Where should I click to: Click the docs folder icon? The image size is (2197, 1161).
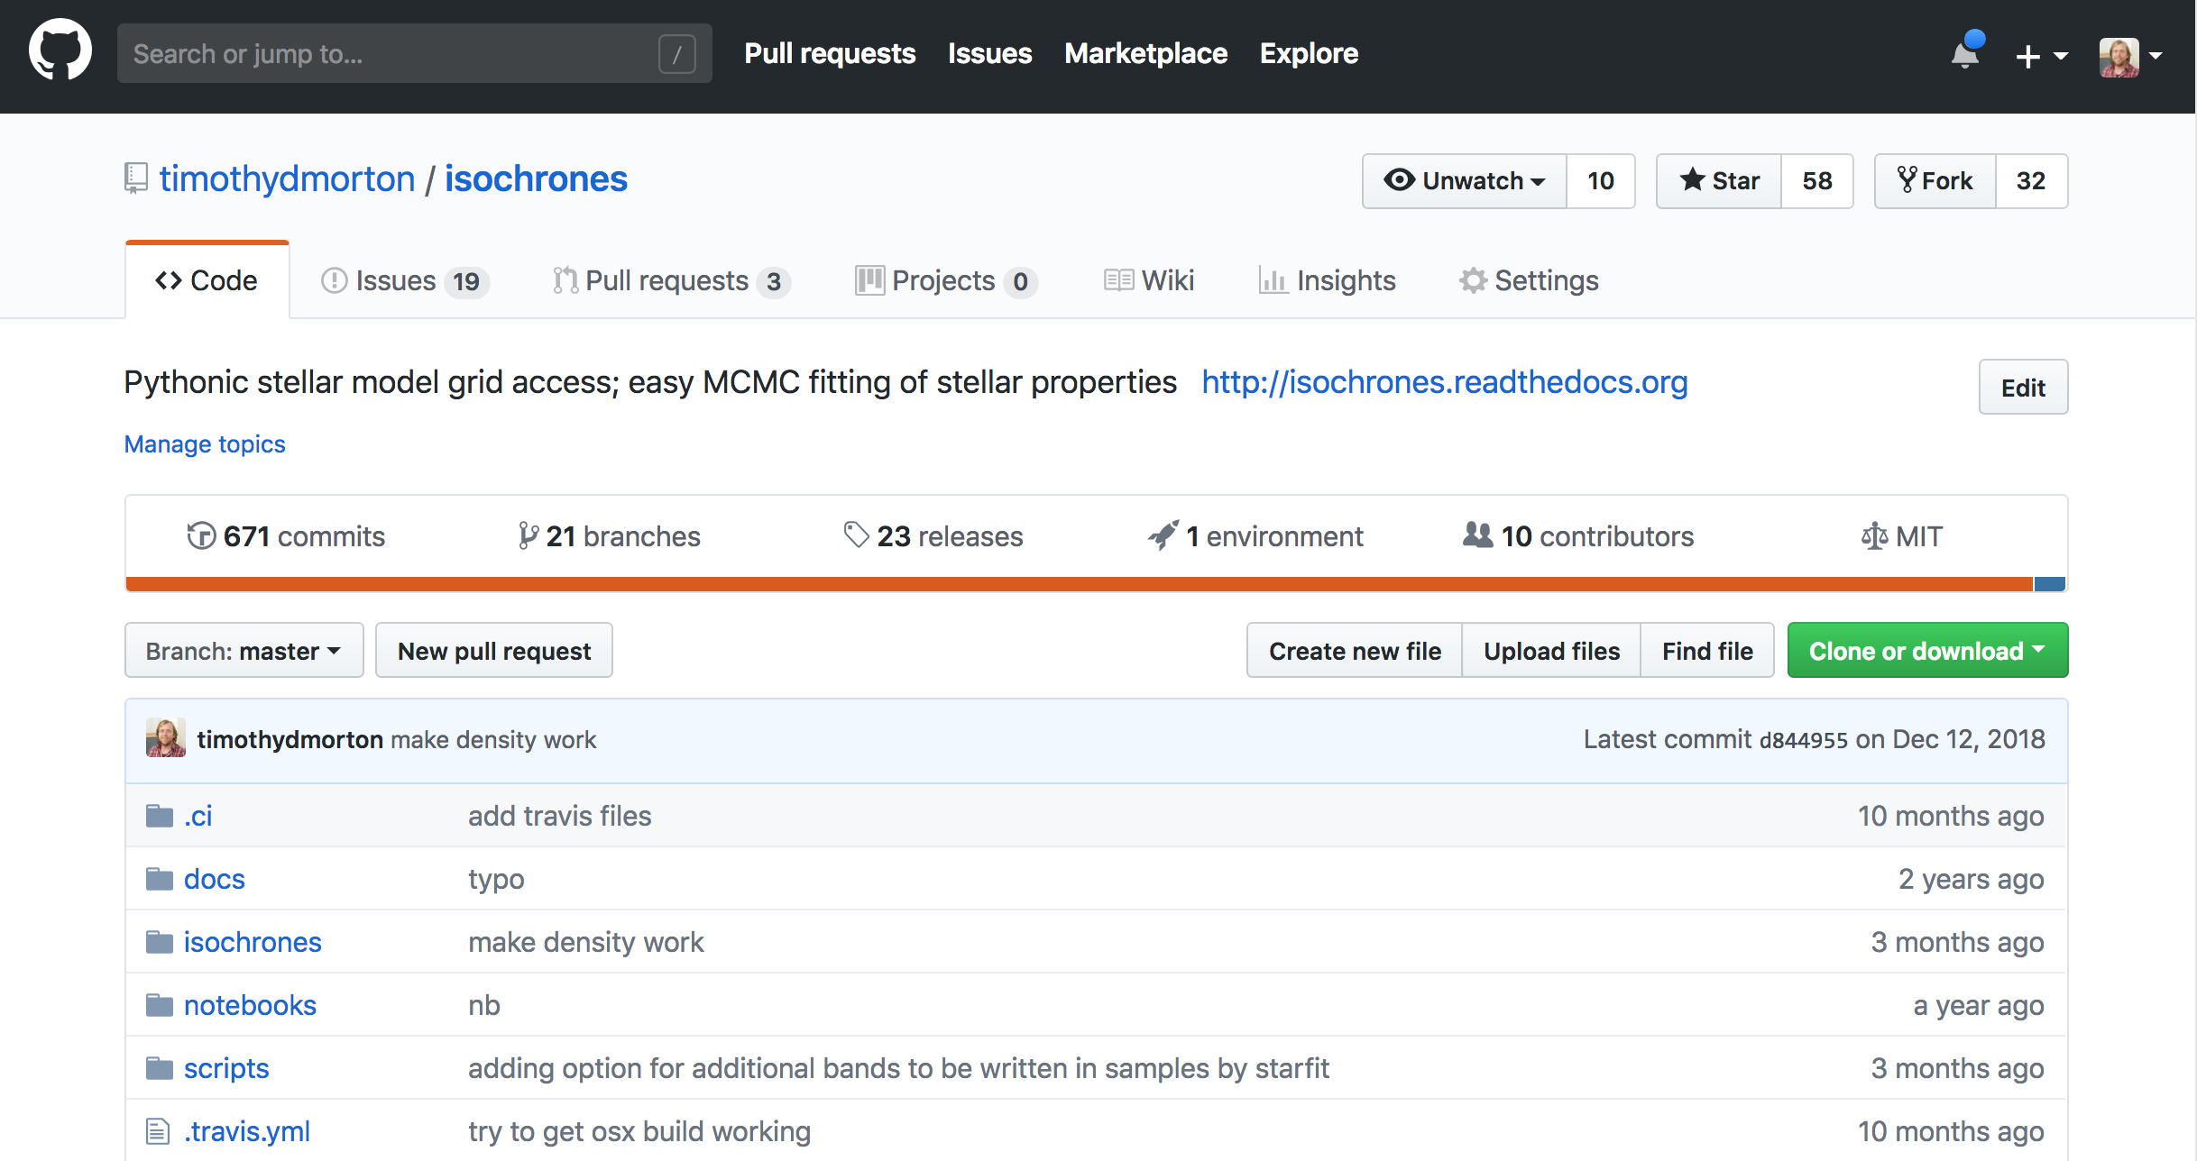click(160, 879)
